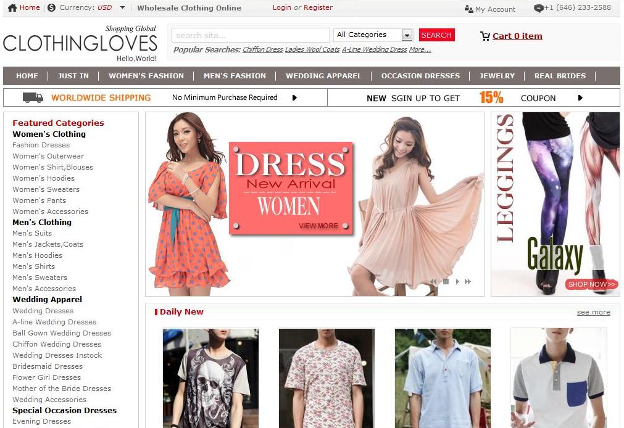Go to first banner slide
624x428 pixels.
click(x=433, y=282)
